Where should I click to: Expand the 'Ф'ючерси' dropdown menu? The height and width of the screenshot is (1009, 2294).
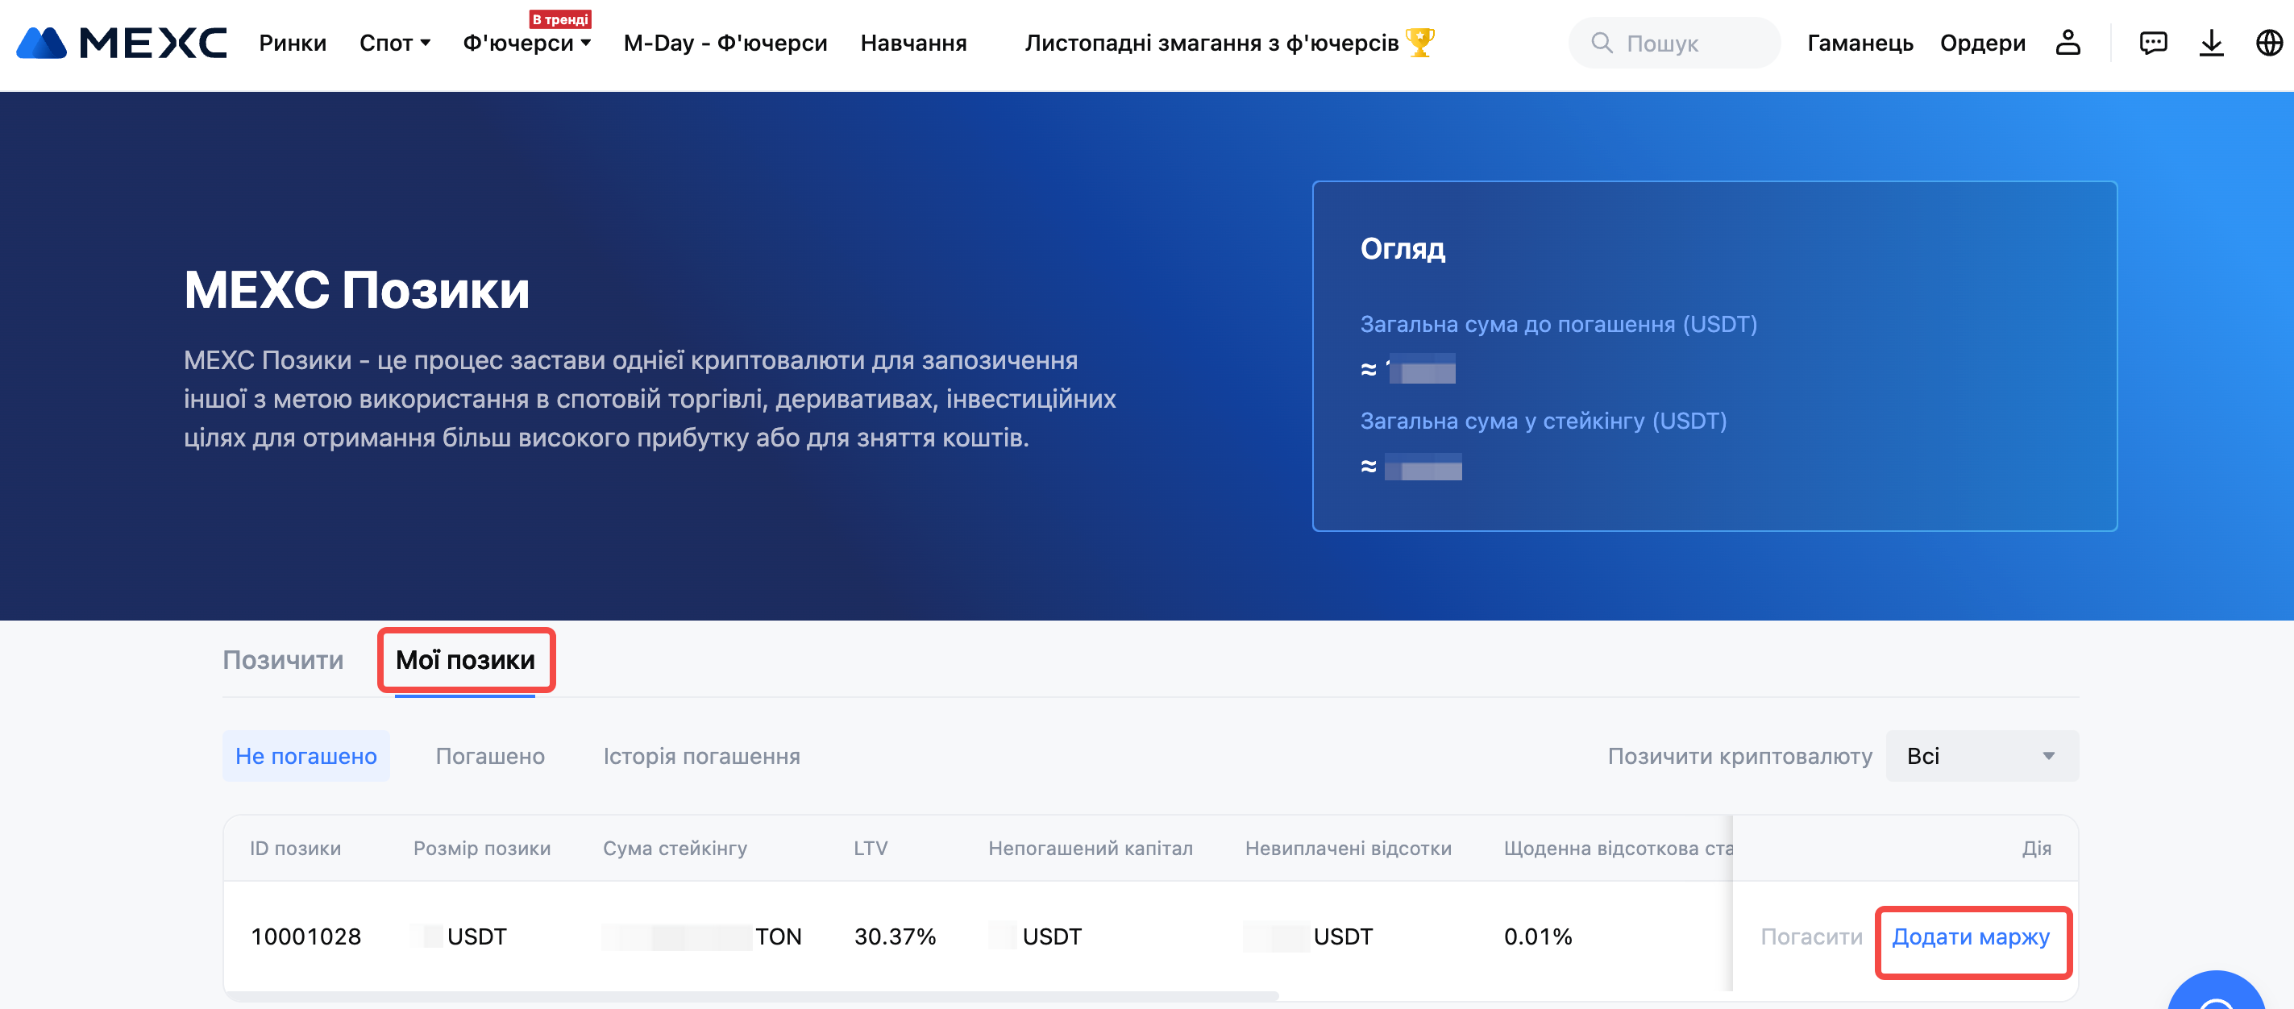click(x=526, y=43)
